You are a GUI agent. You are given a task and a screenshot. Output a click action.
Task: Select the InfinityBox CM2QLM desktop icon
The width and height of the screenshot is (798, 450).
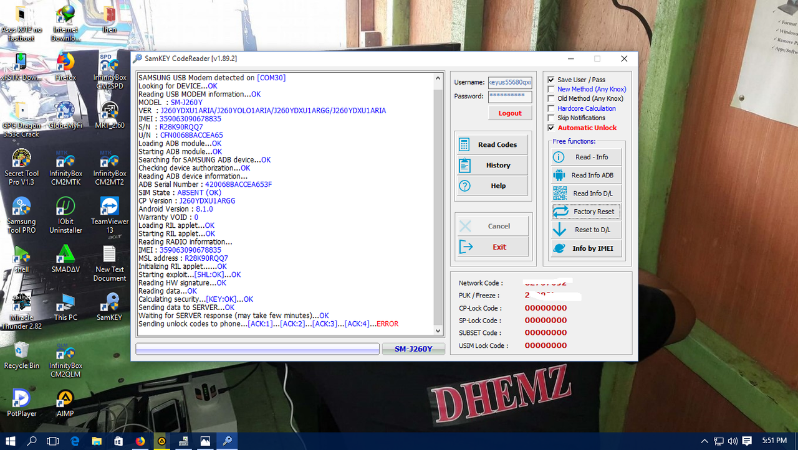click(65, 360)
